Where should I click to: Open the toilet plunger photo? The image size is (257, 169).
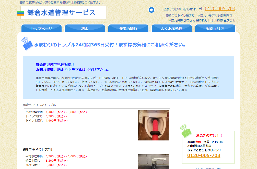153,125
